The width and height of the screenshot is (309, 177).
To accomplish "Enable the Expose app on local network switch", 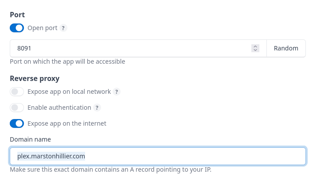I will point(17,92).
